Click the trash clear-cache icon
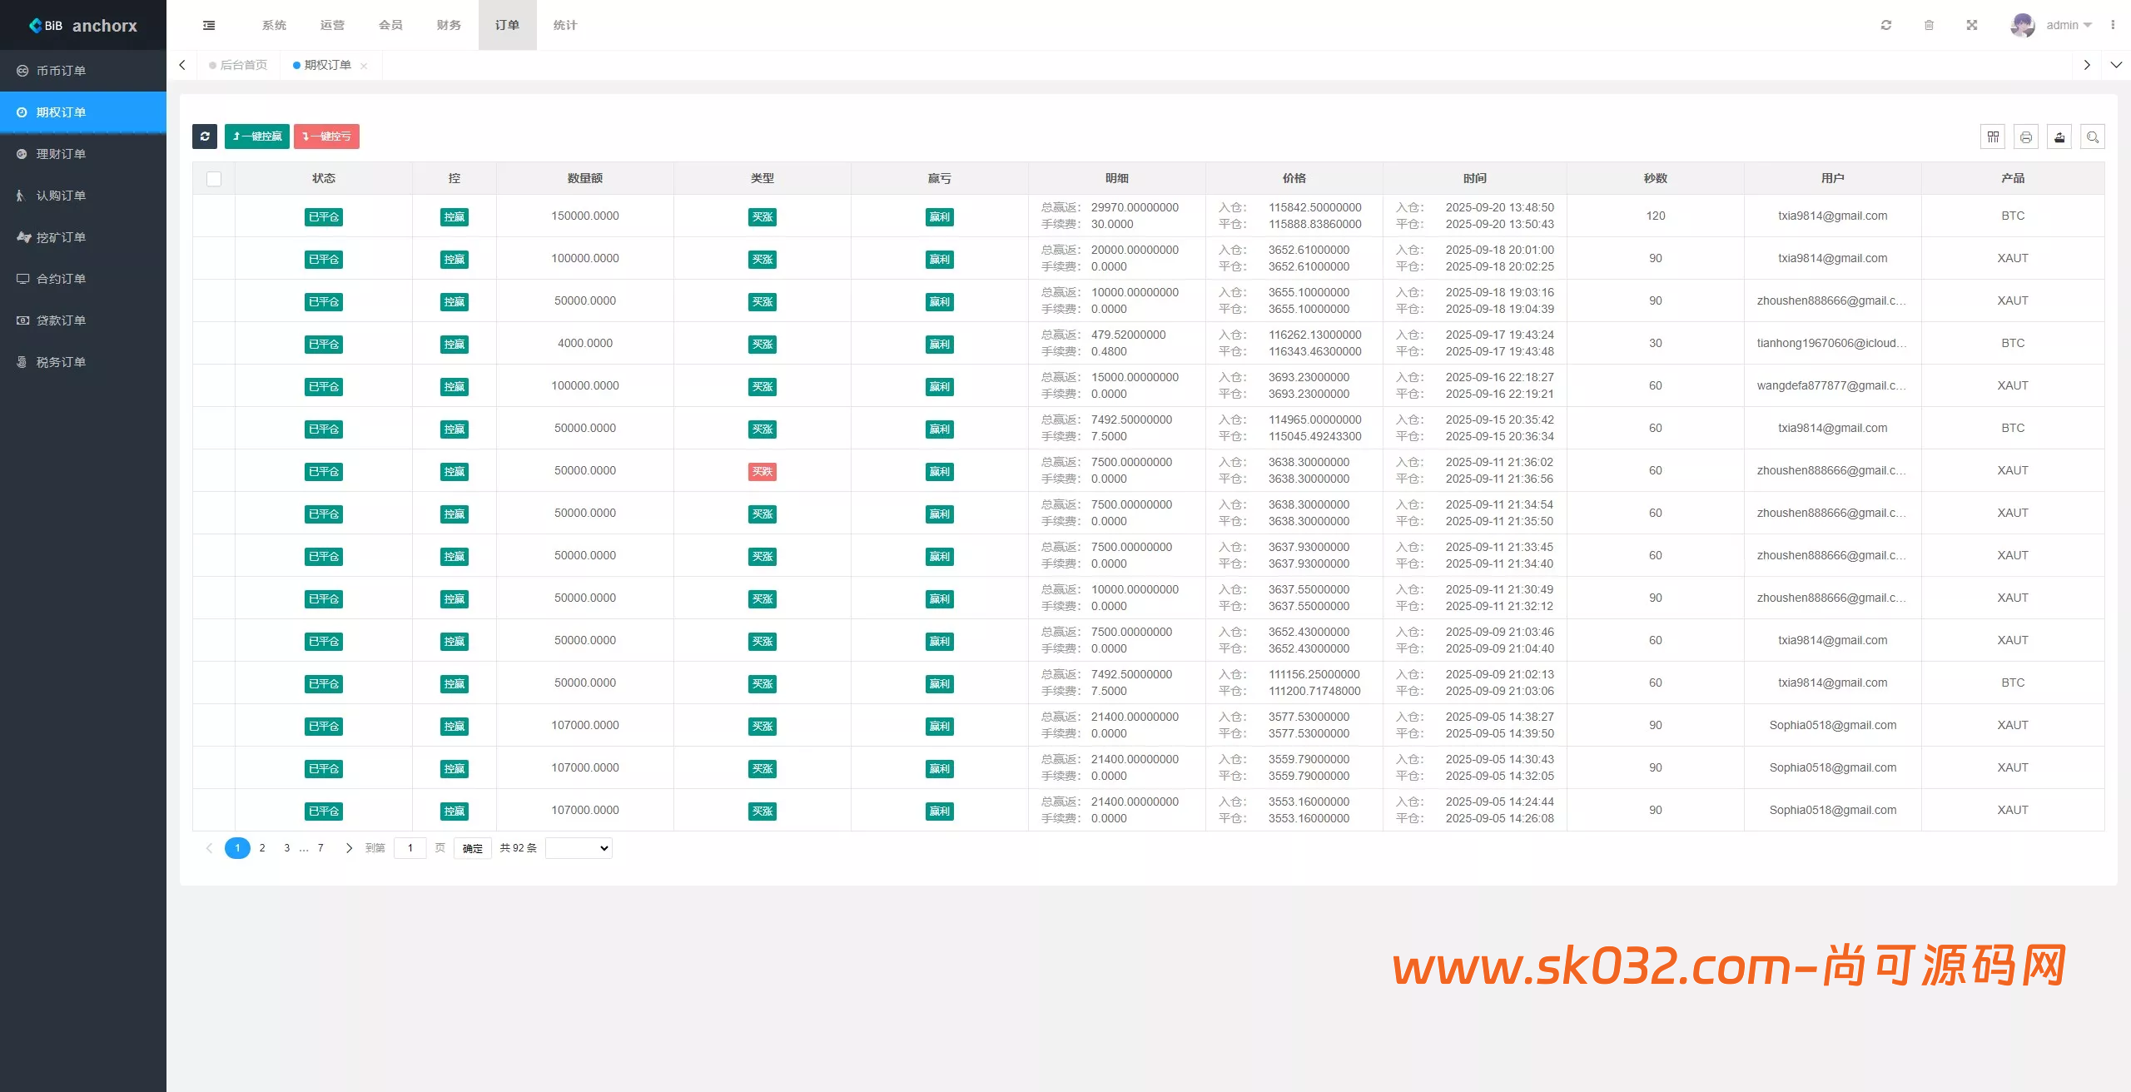Viewport: 2131px width, 1092px height. click(x=1929, y=25)
